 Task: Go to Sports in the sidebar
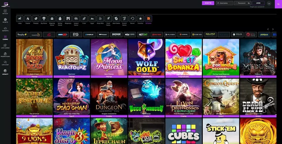5,20
